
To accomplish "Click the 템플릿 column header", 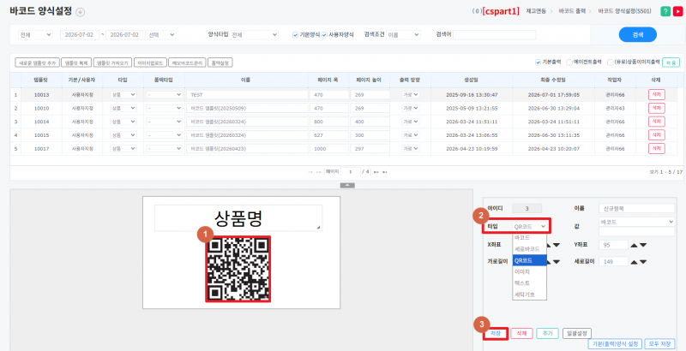I will [41, 80].
